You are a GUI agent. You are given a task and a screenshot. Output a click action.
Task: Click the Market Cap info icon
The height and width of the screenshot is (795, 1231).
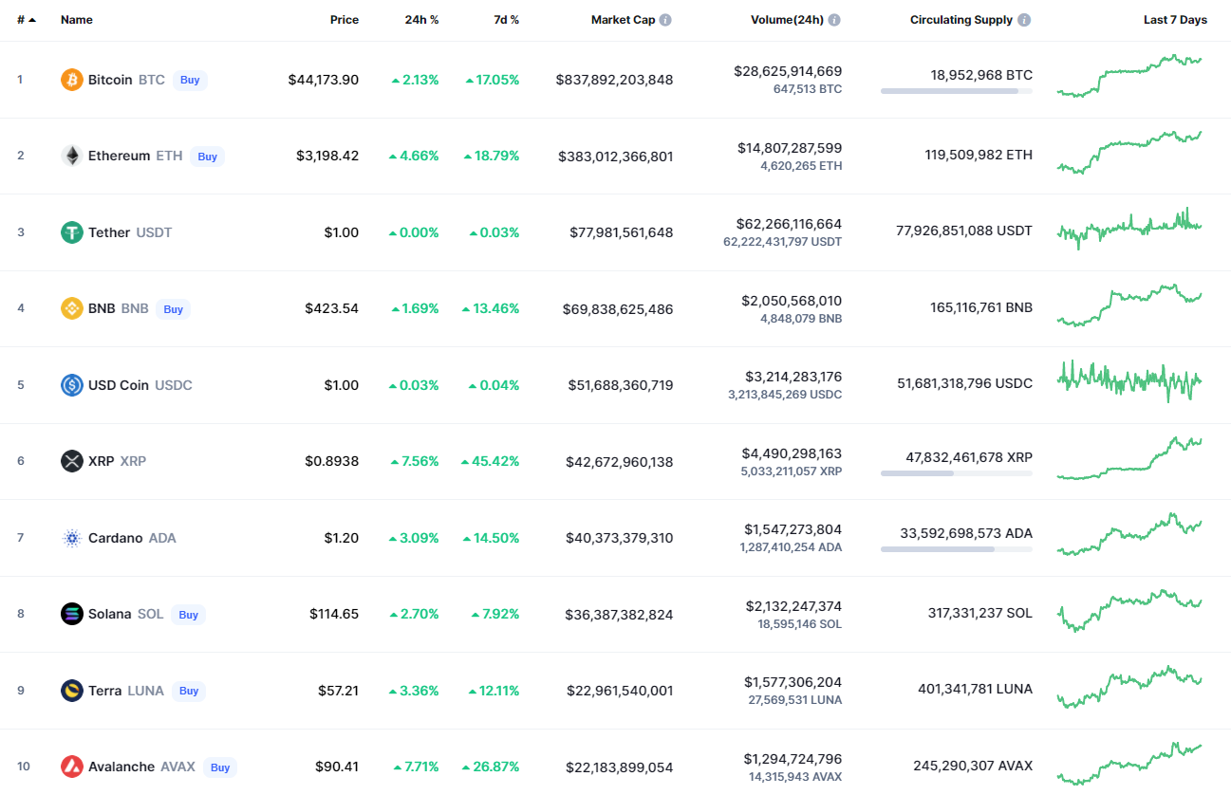tap(665, 20)
